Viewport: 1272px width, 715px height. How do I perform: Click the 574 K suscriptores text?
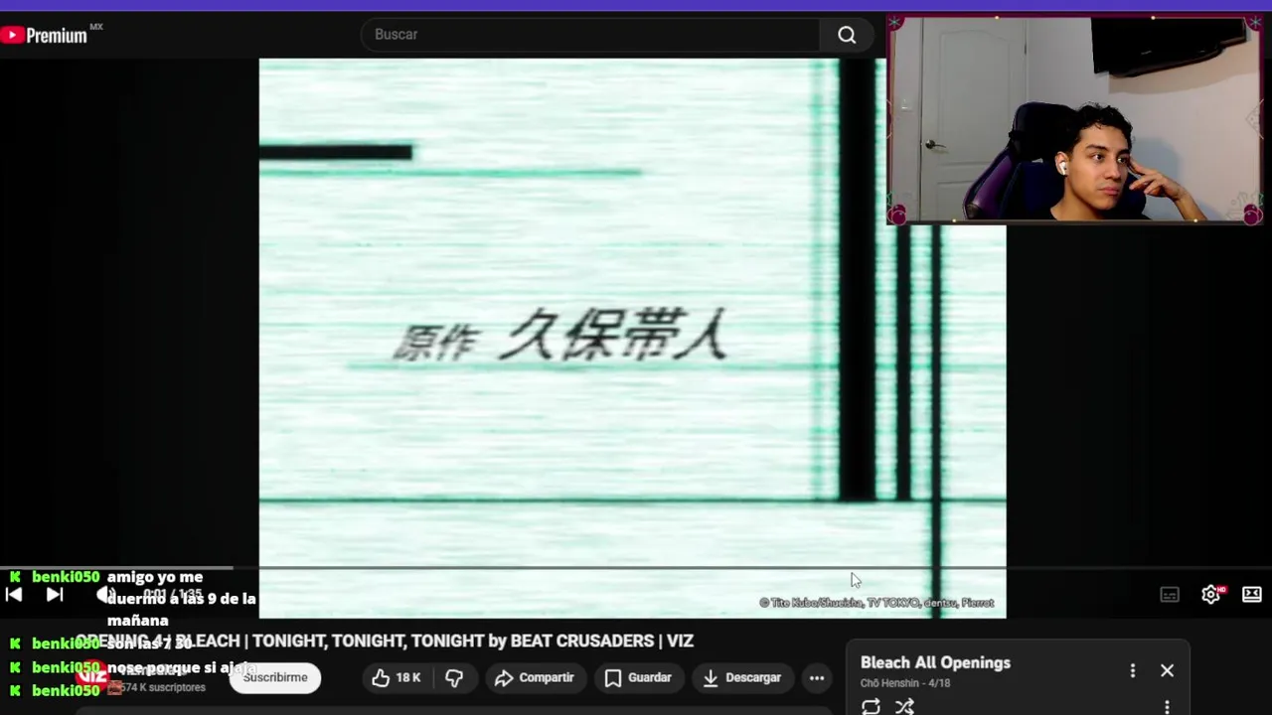[163, 687]
